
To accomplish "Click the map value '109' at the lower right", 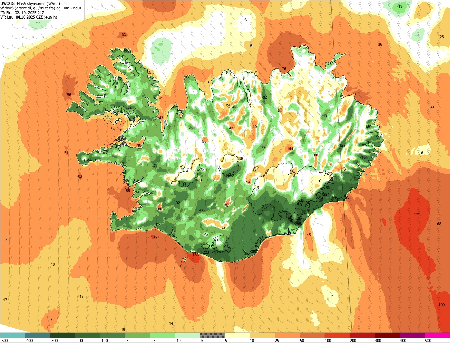I will tap(442, 305).
